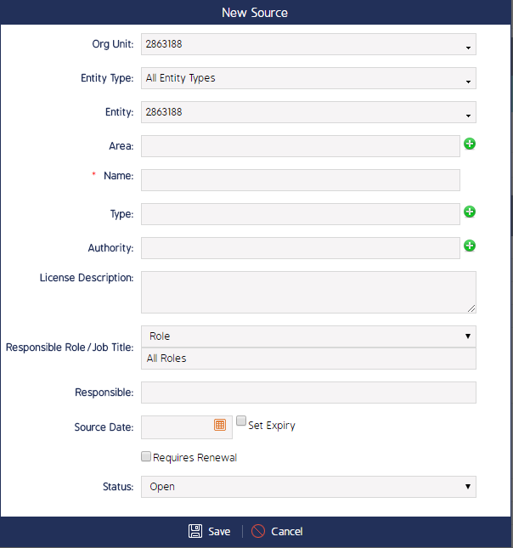
Task: Add a new Authority with green plus icon
Action: [470, 246]
